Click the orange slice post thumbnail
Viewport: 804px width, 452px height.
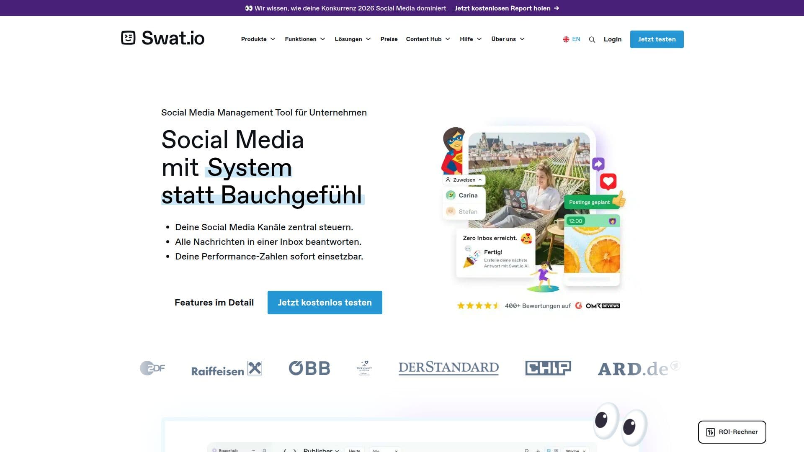[592, 250]
